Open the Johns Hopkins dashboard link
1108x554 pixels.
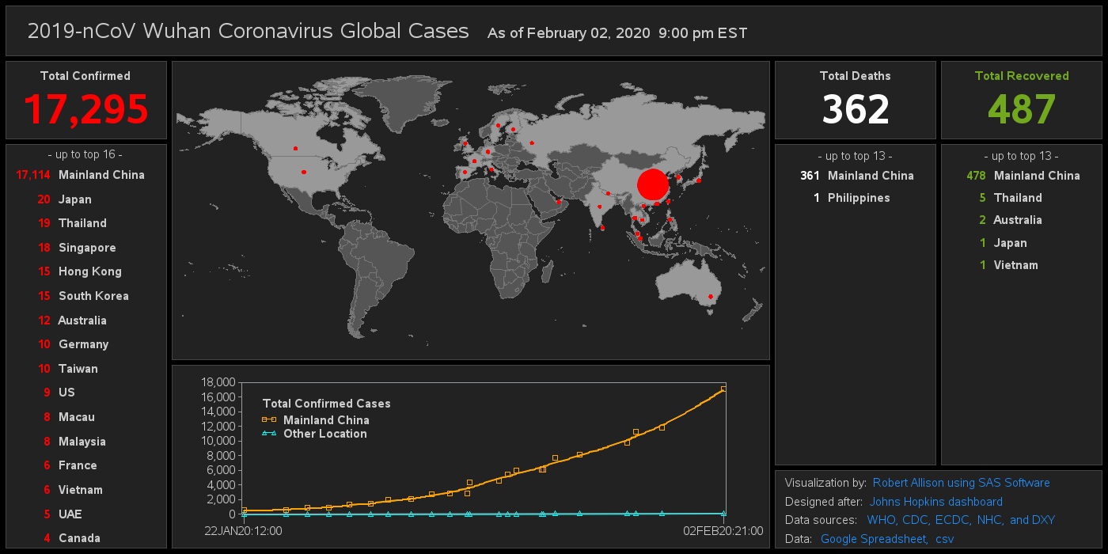(935, 502)
